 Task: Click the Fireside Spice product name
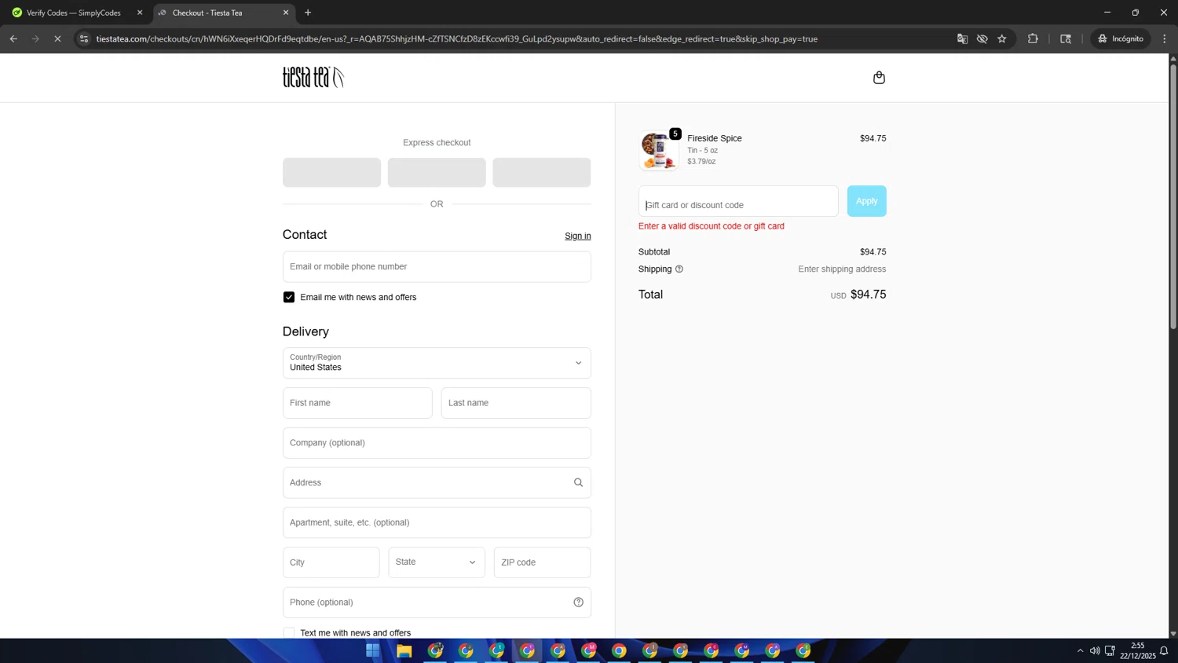715,138
